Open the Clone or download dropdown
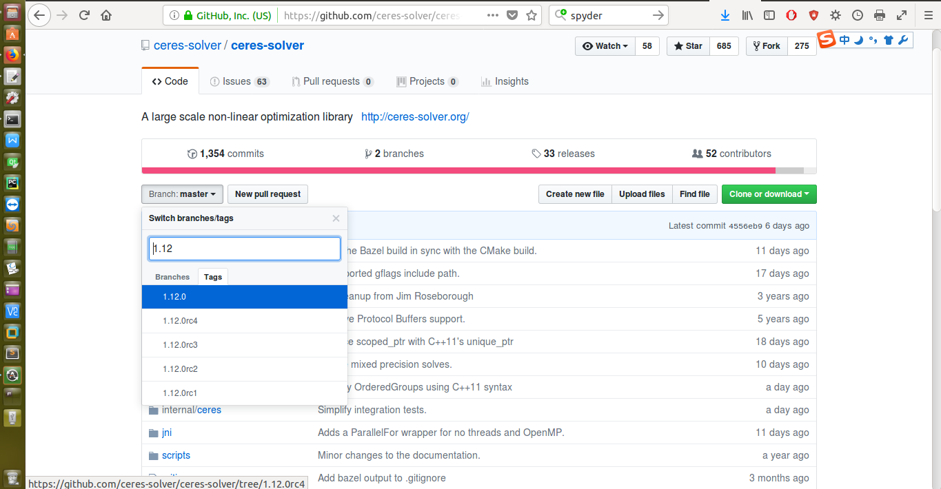 pyautogui.click(x=769, y=194)
